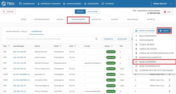
Task: Go back with Voltar button
Action: coord(9,12)
